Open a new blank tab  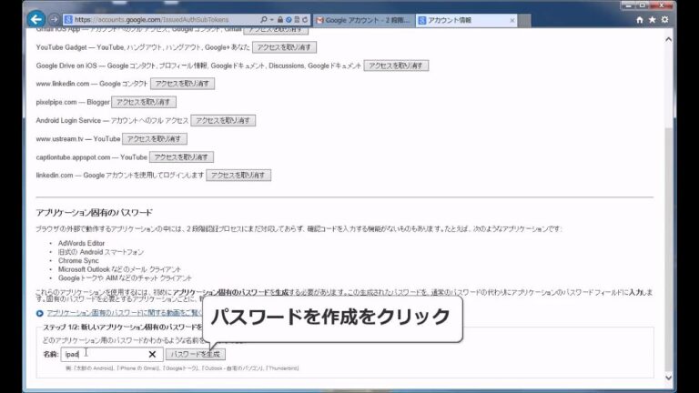[524, 21]
